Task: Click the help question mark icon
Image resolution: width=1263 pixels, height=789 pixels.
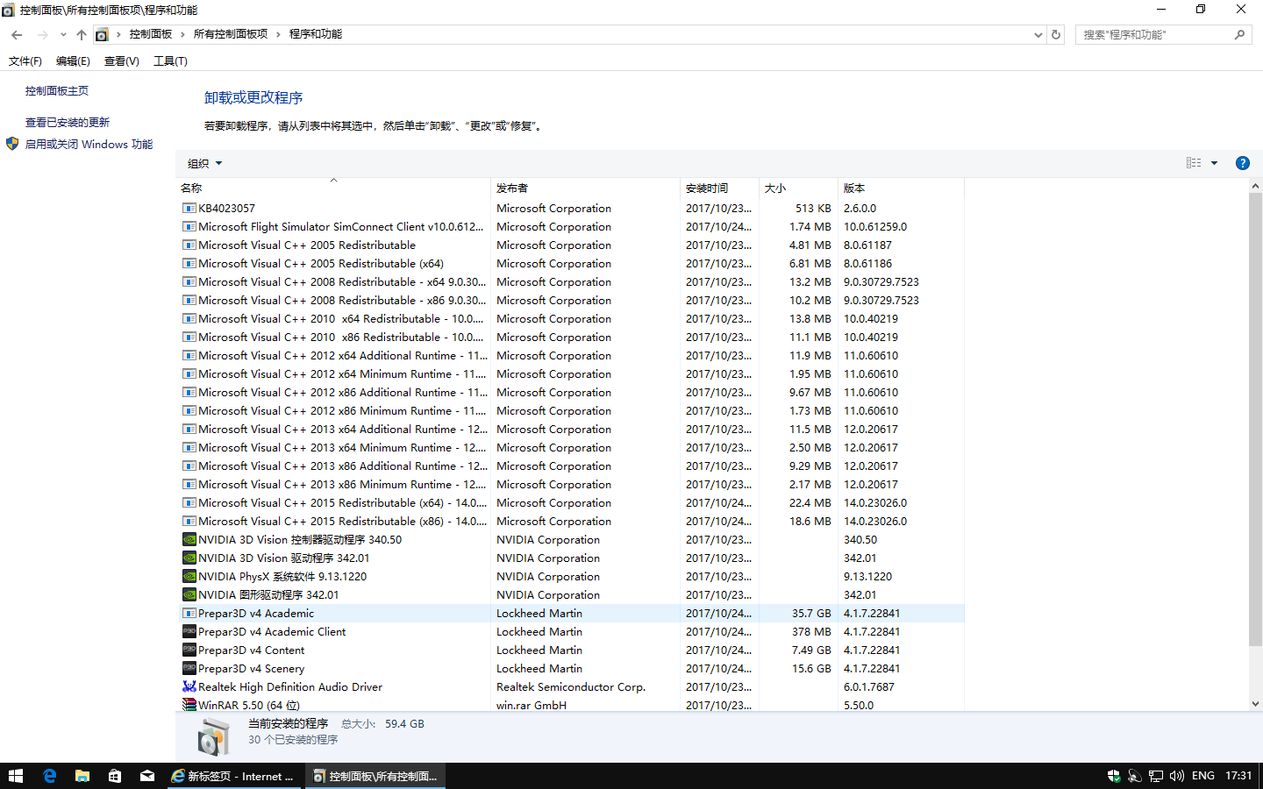Action: pos(1242,163)
